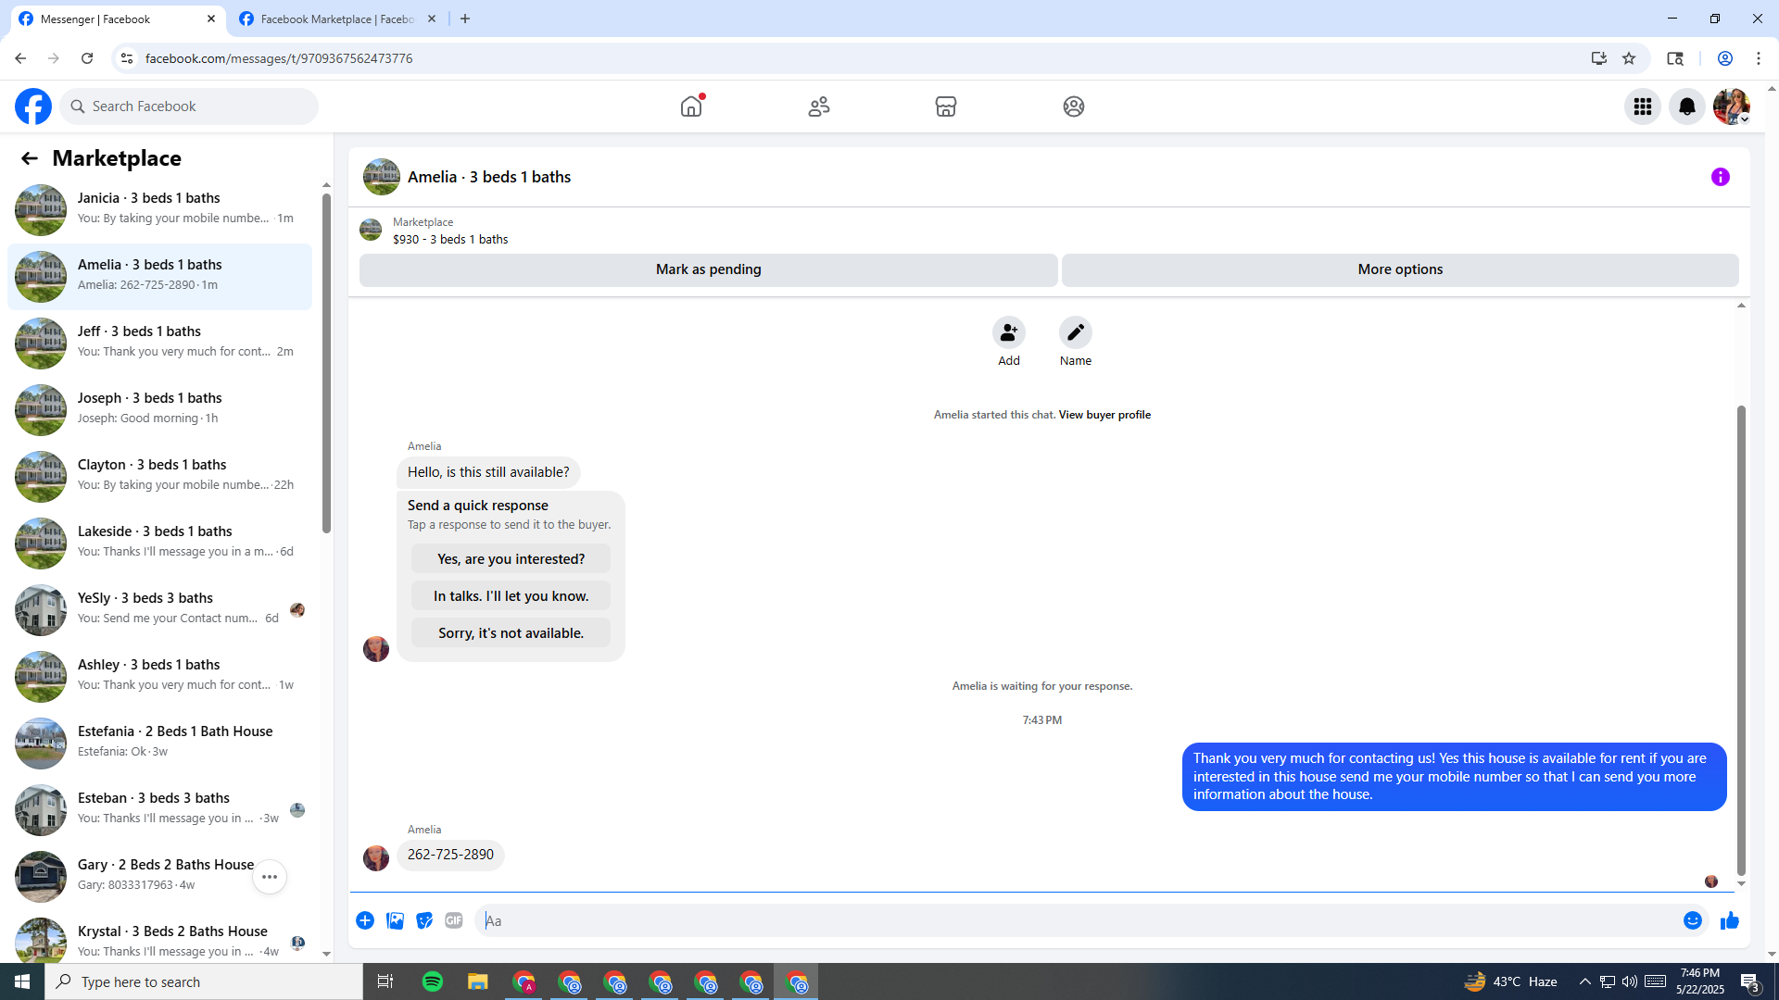
Task: Switch to Facebook Marketplace browser tab
Action: tap(338, 19)
